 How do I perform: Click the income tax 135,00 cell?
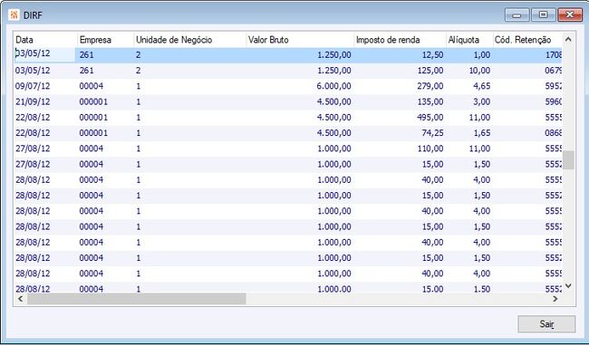tap(430, 101)
